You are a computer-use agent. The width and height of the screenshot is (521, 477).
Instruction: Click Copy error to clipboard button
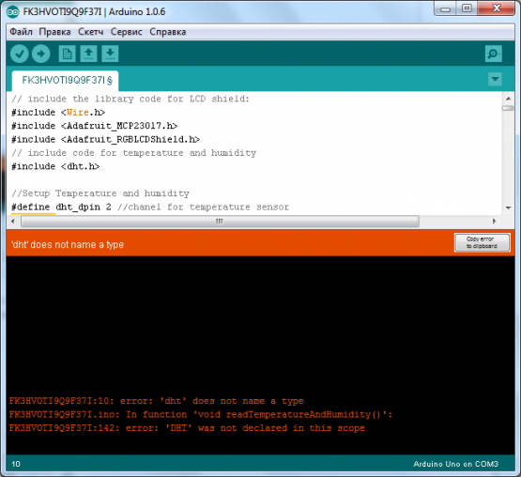coord(483,242)
